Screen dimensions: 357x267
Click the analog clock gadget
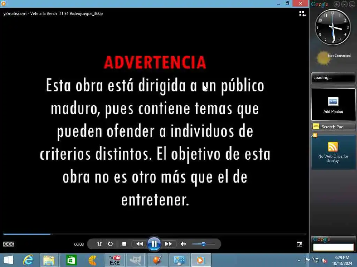click(x=333, y=27)
